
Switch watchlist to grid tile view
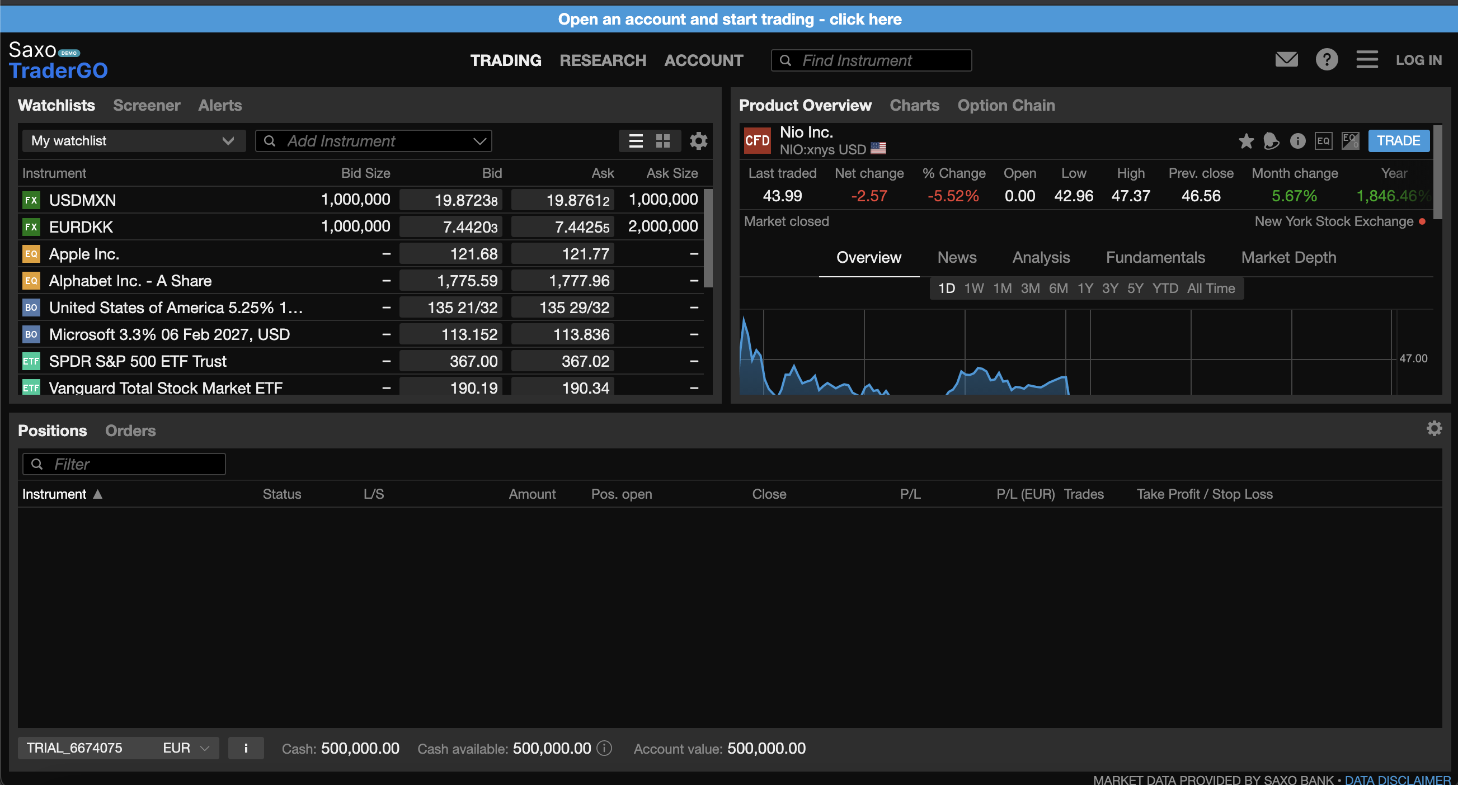coord(663,141)
